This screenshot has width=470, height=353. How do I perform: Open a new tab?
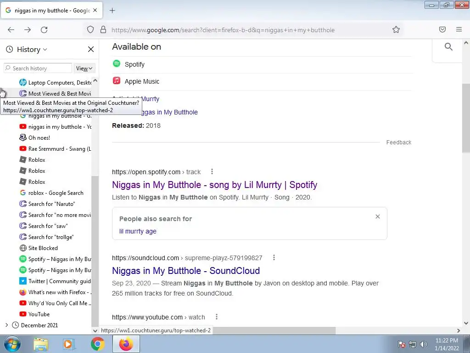[x=112, y=11]
